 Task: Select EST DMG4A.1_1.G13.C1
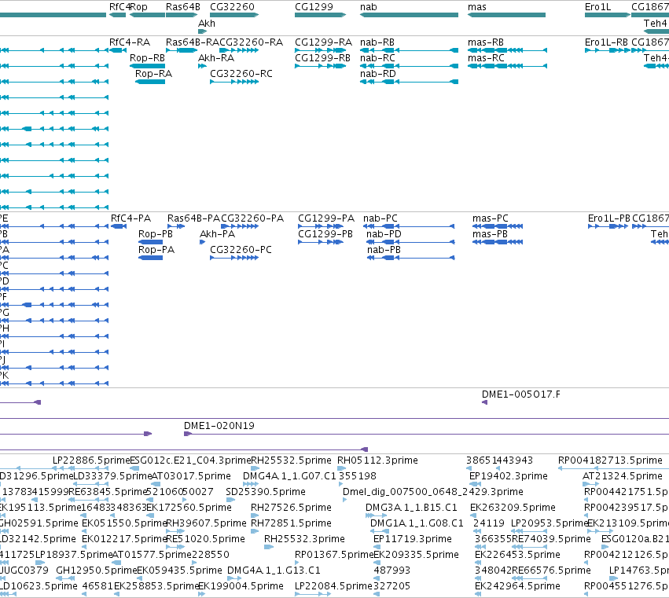(274, 570)
